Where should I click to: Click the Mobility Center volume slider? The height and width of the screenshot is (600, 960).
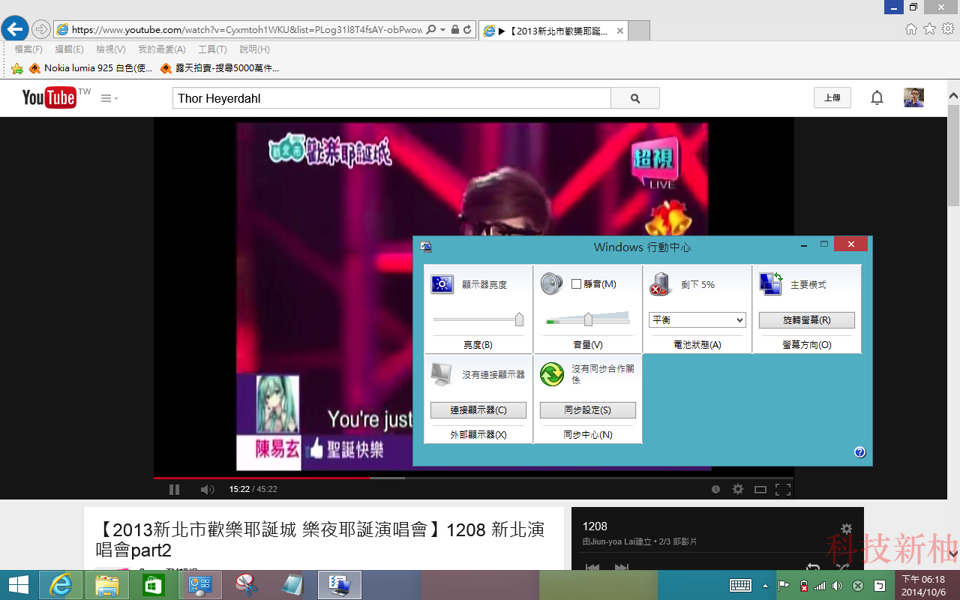(588, 319)
